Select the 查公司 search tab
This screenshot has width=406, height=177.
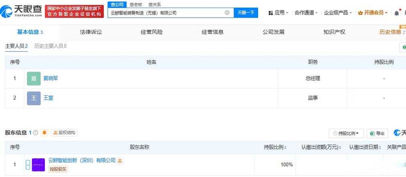coord(117,4)
